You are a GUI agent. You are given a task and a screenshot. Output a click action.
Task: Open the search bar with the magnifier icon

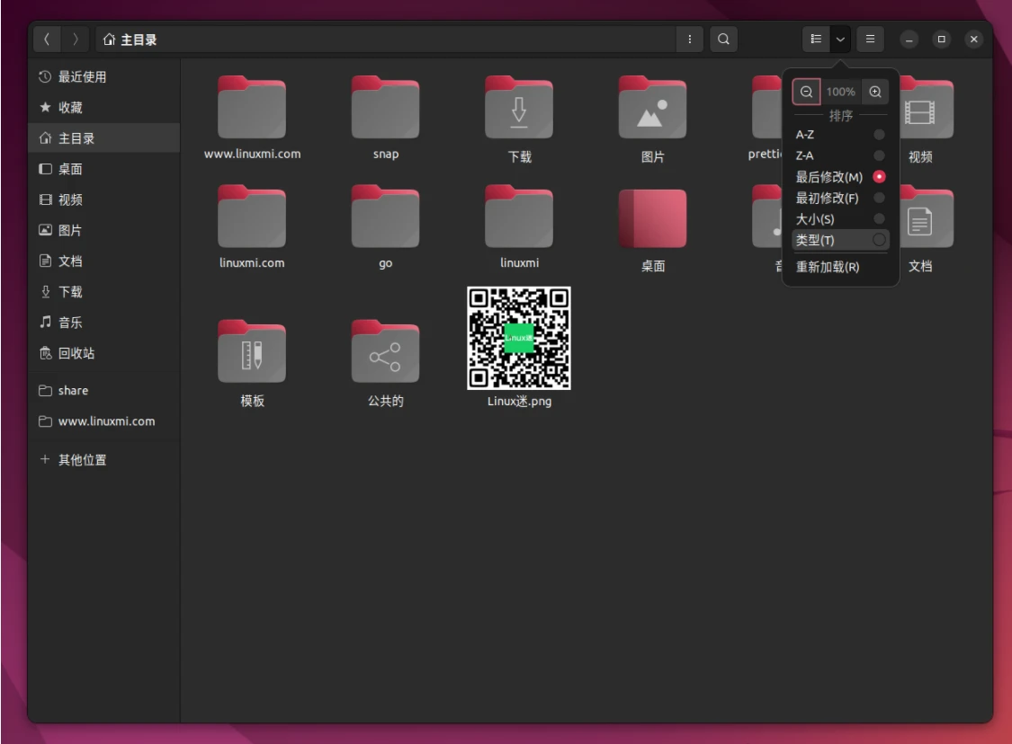pos(723,39)
